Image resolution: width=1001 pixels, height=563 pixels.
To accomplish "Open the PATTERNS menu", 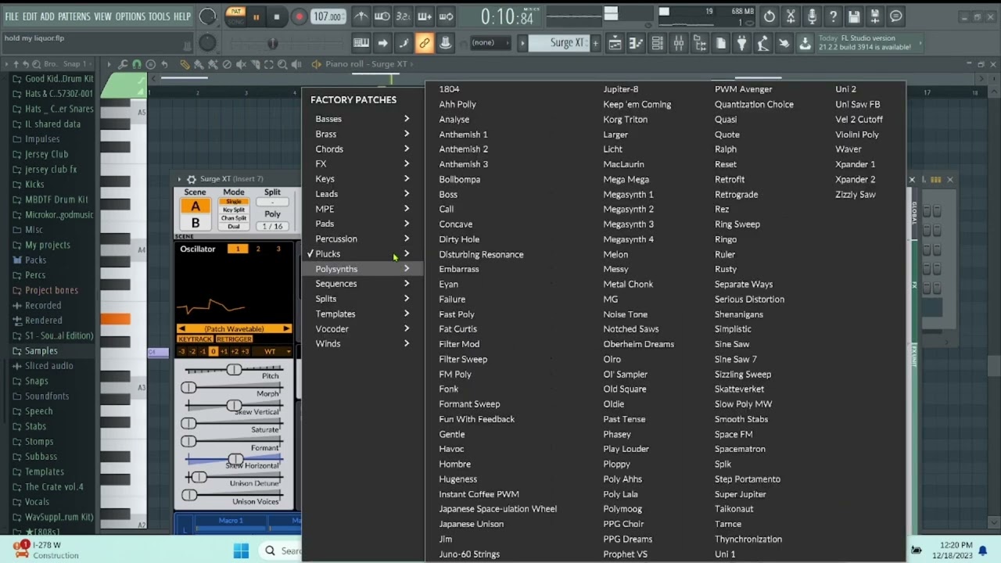I will click(x=74, y=16).
